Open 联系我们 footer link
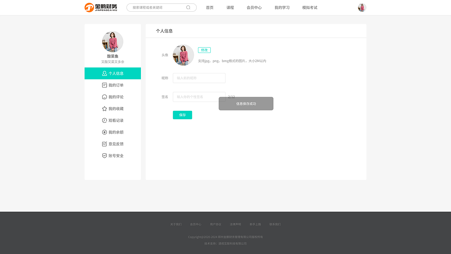Viewport: 451px width, 254px height. click(275, 224)
